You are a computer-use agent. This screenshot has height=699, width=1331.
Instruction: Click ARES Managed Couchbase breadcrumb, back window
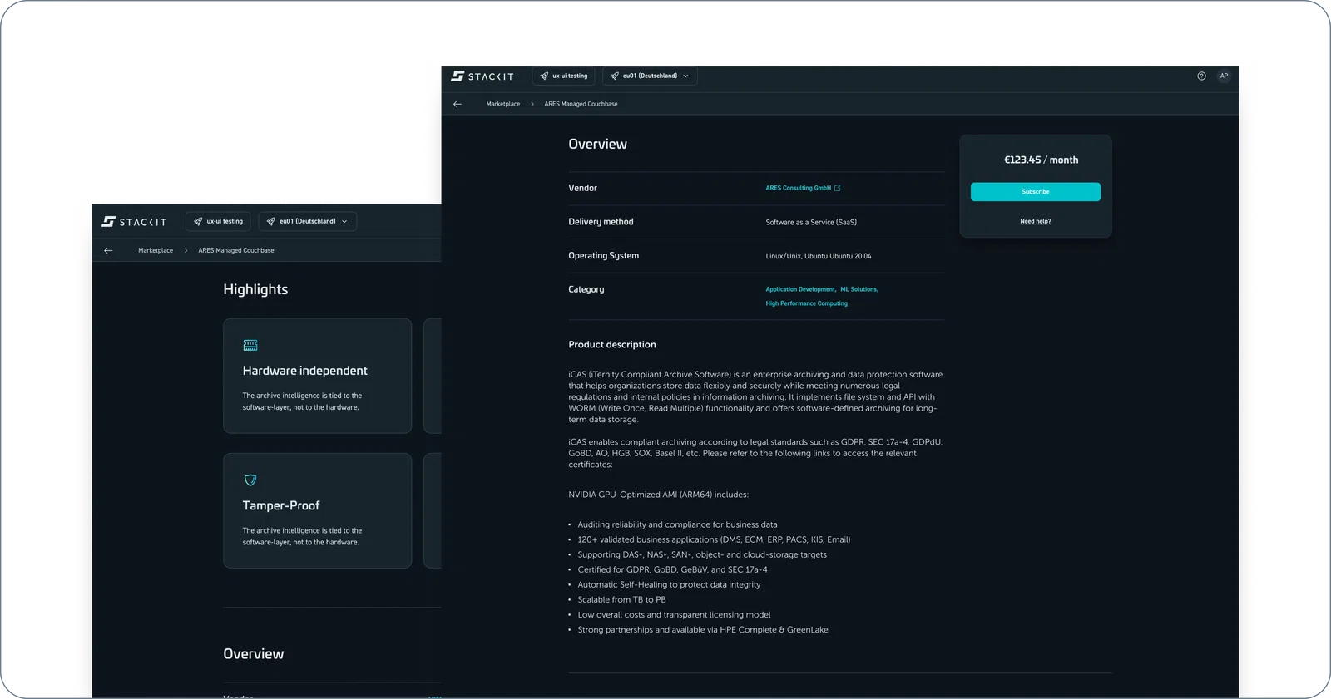click(x=236, y=250)
